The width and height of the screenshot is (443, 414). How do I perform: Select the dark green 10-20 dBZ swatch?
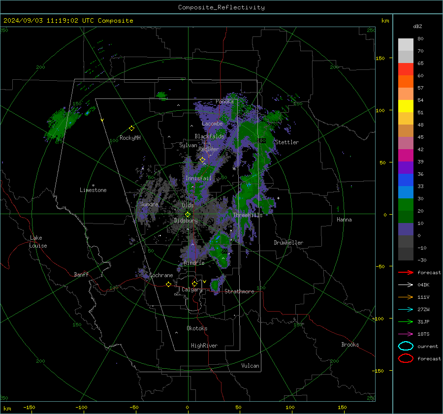click(406, 217)
